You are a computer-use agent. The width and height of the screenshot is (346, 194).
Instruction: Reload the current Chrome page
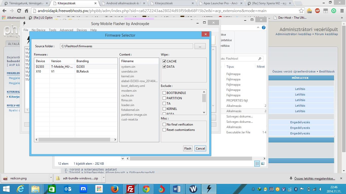pyautogui.click(x=19, y=11)
